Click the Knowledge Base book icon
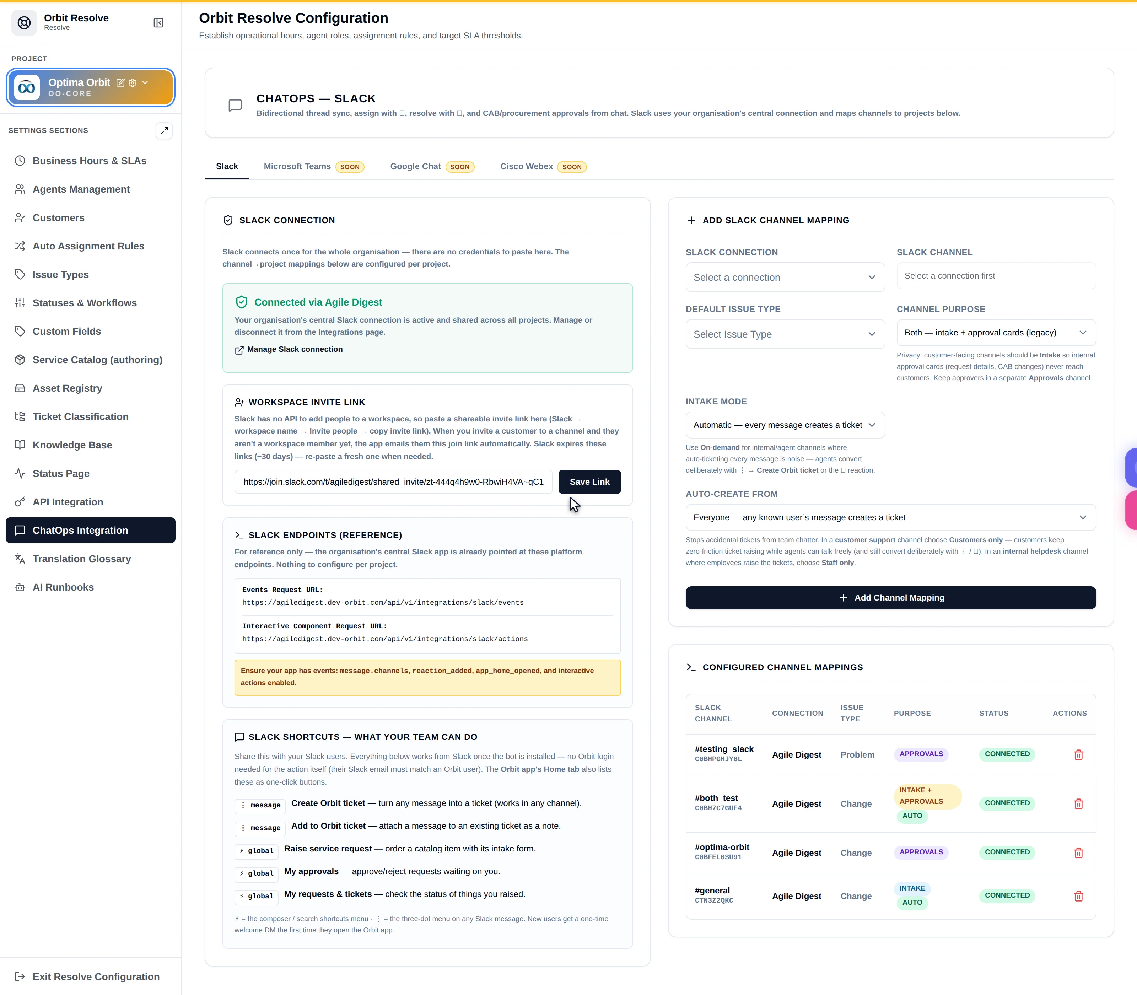Image resolution: width=1137 pixels, height=995 pixels. (x=20, y=445)
